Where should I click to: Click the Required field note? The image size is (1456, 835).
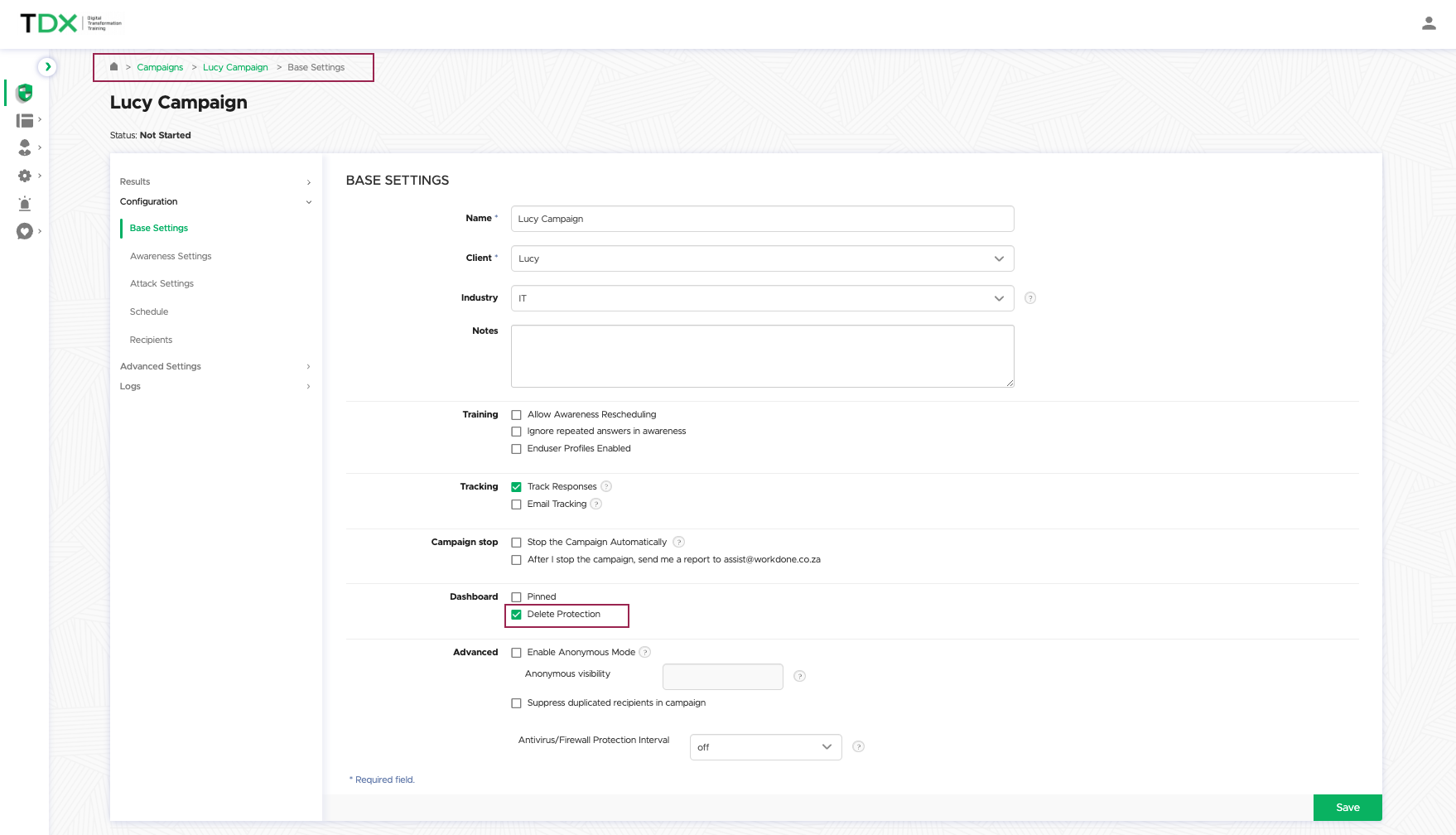point(382,779)
